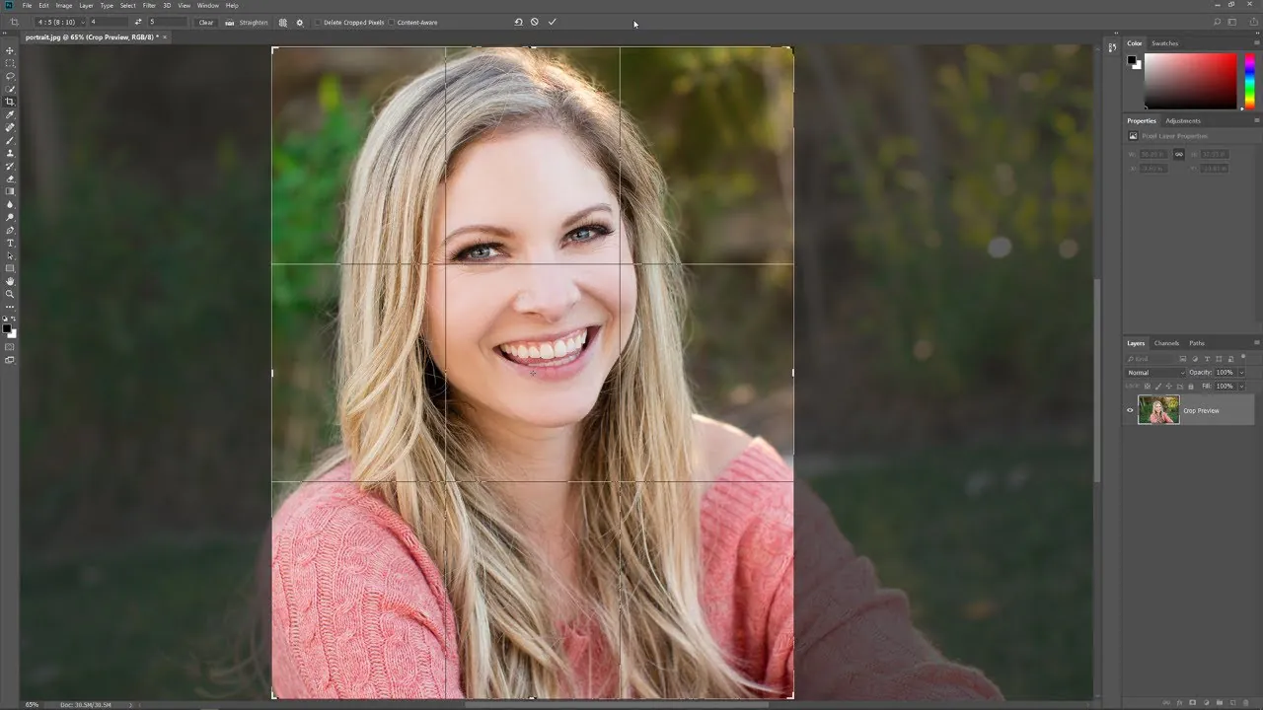Enable Delete Cropped Pixels checkbox
Viewport: 1263px width, 710px height.
point(319,22)
